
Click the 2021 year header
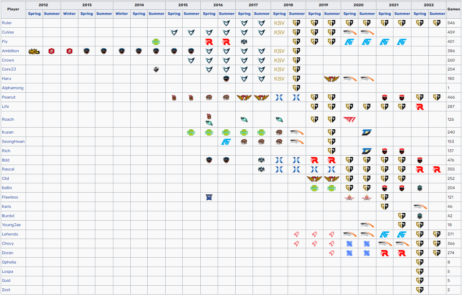393,5
